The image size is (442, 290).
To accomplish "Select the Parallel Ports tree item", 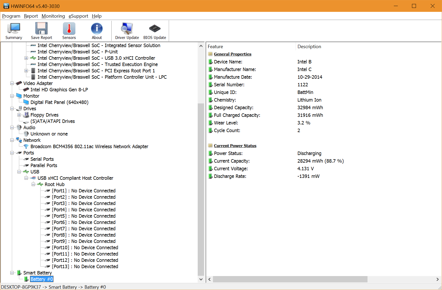I will tap(44, 165).
